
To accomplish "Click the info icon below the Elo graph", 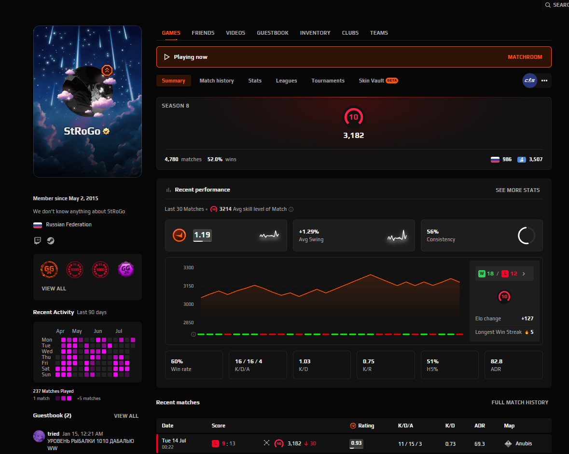I will (x=194, y=334).
